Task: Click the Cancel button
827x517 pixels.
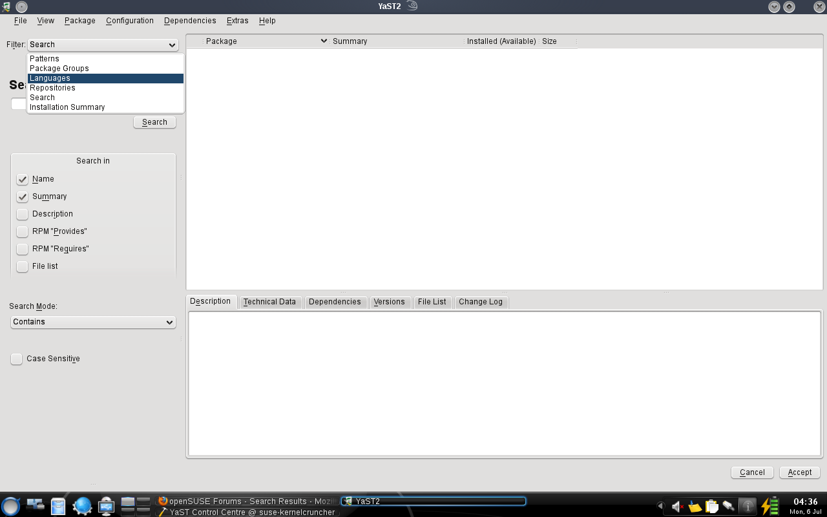Action: click(x=752, y=472)
